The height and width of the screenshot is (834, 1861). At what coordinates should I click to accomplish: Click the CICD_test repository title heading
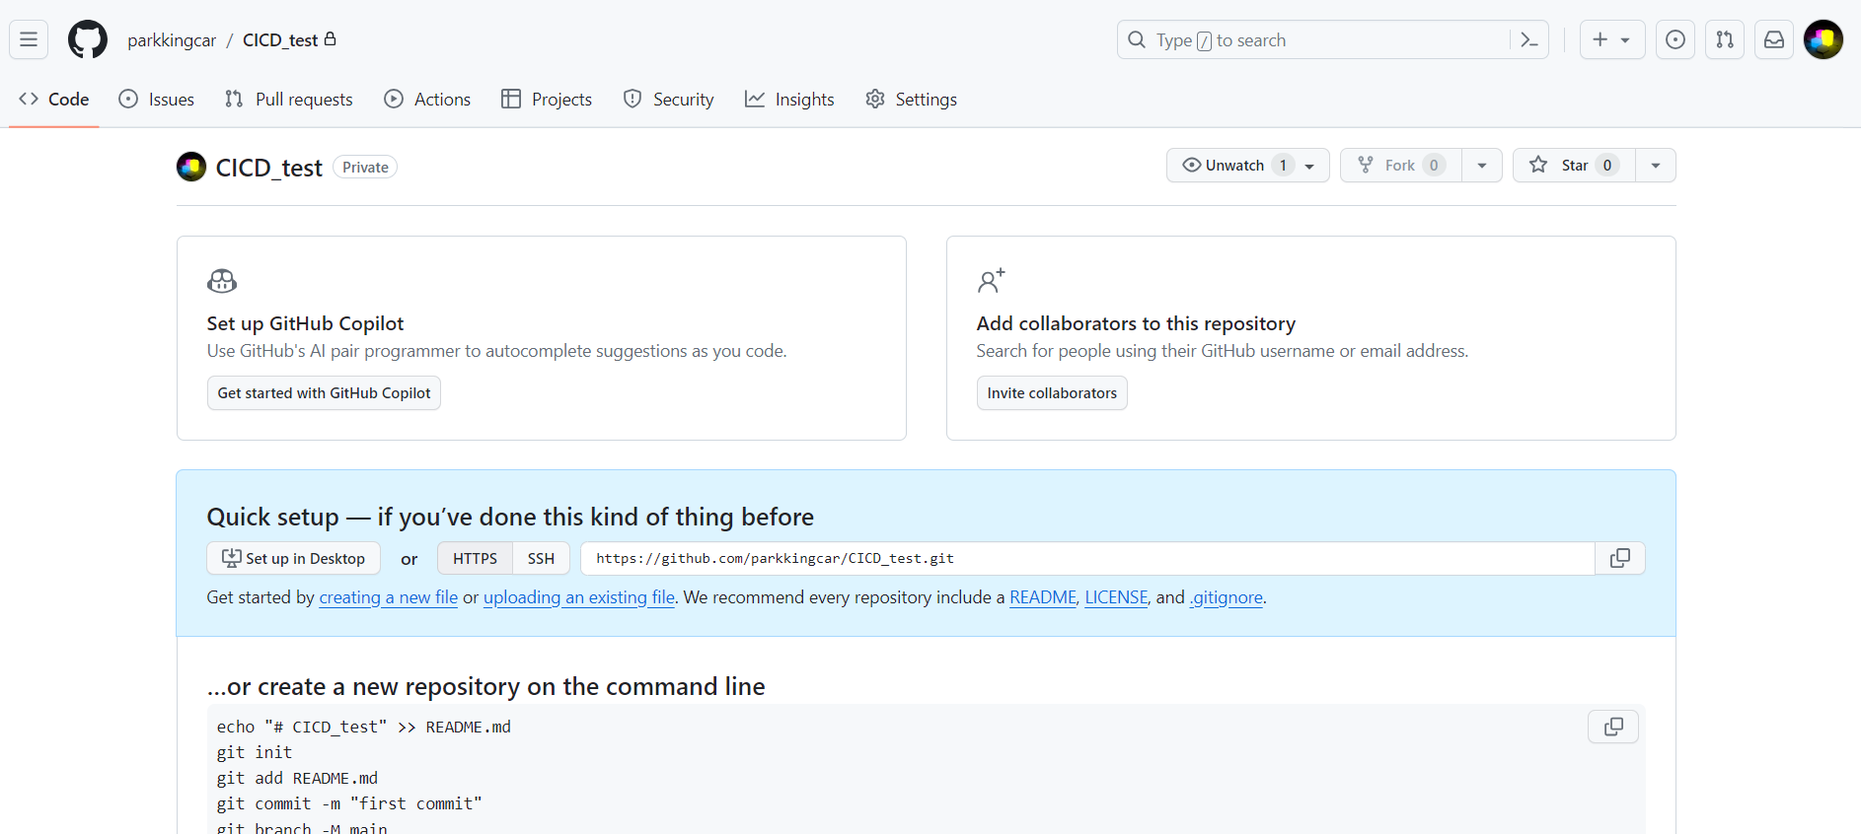268,168
